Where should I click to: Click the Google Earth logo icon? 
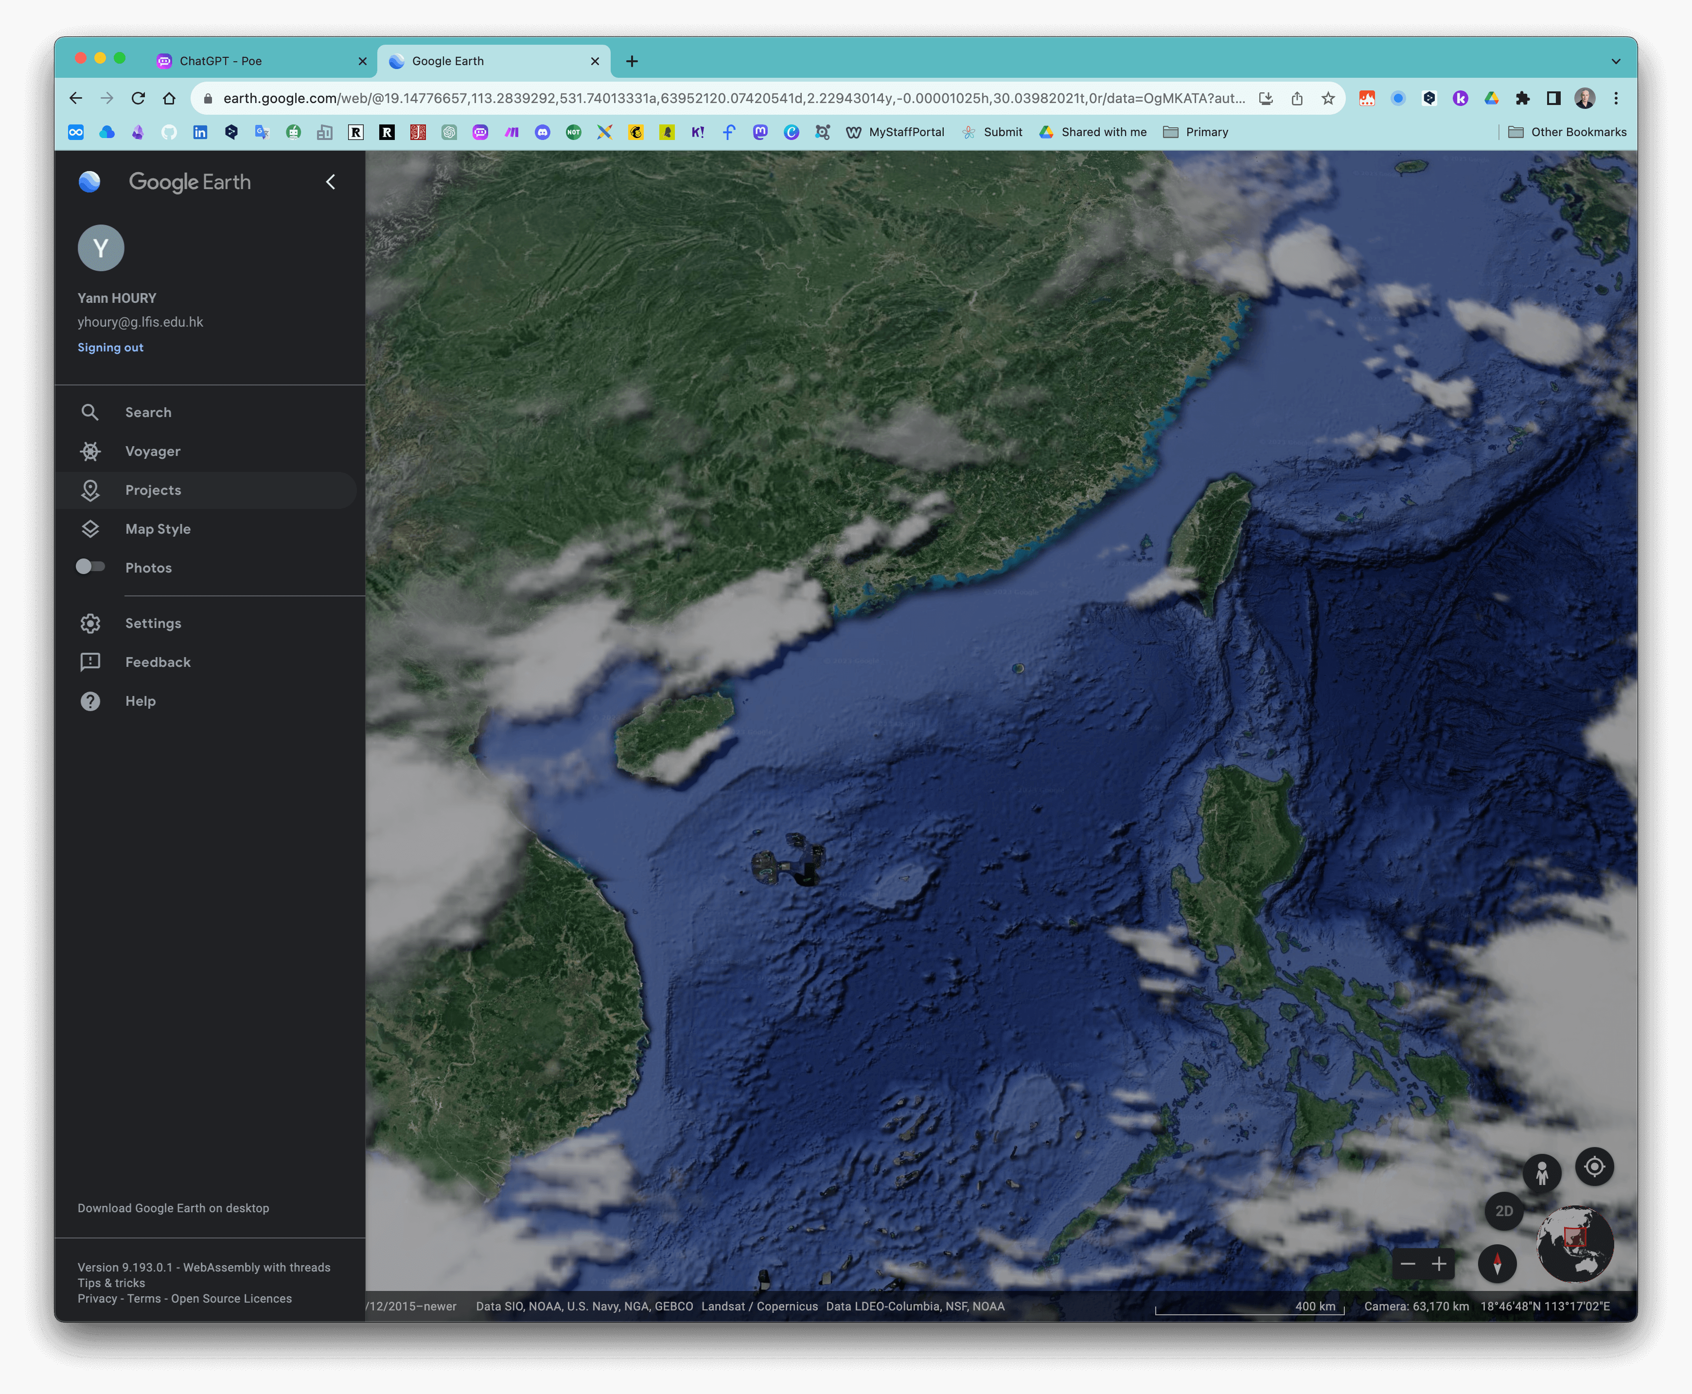pos(89,182)
